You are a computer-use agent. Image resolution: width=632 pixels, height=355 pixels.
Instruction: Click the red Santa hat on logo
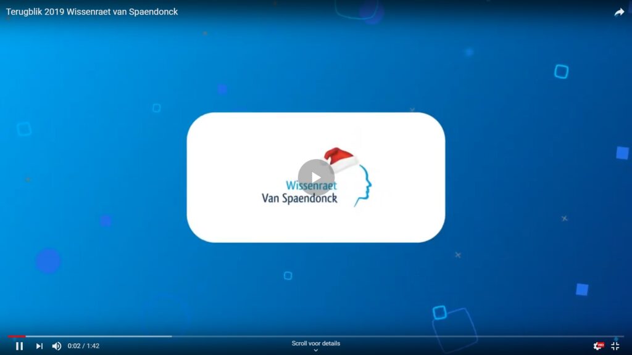341,158
